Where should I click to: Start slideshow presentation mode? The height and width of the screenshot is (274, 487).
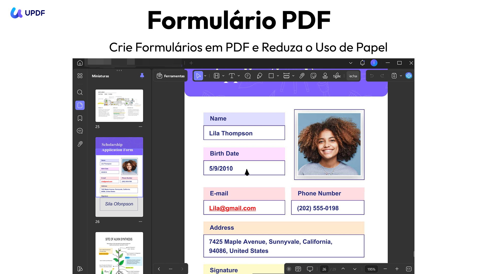pos(310,269)
